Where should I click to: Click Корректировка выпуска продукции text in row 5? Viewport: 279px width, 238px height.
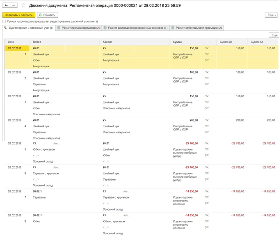(x=185, y=153)
